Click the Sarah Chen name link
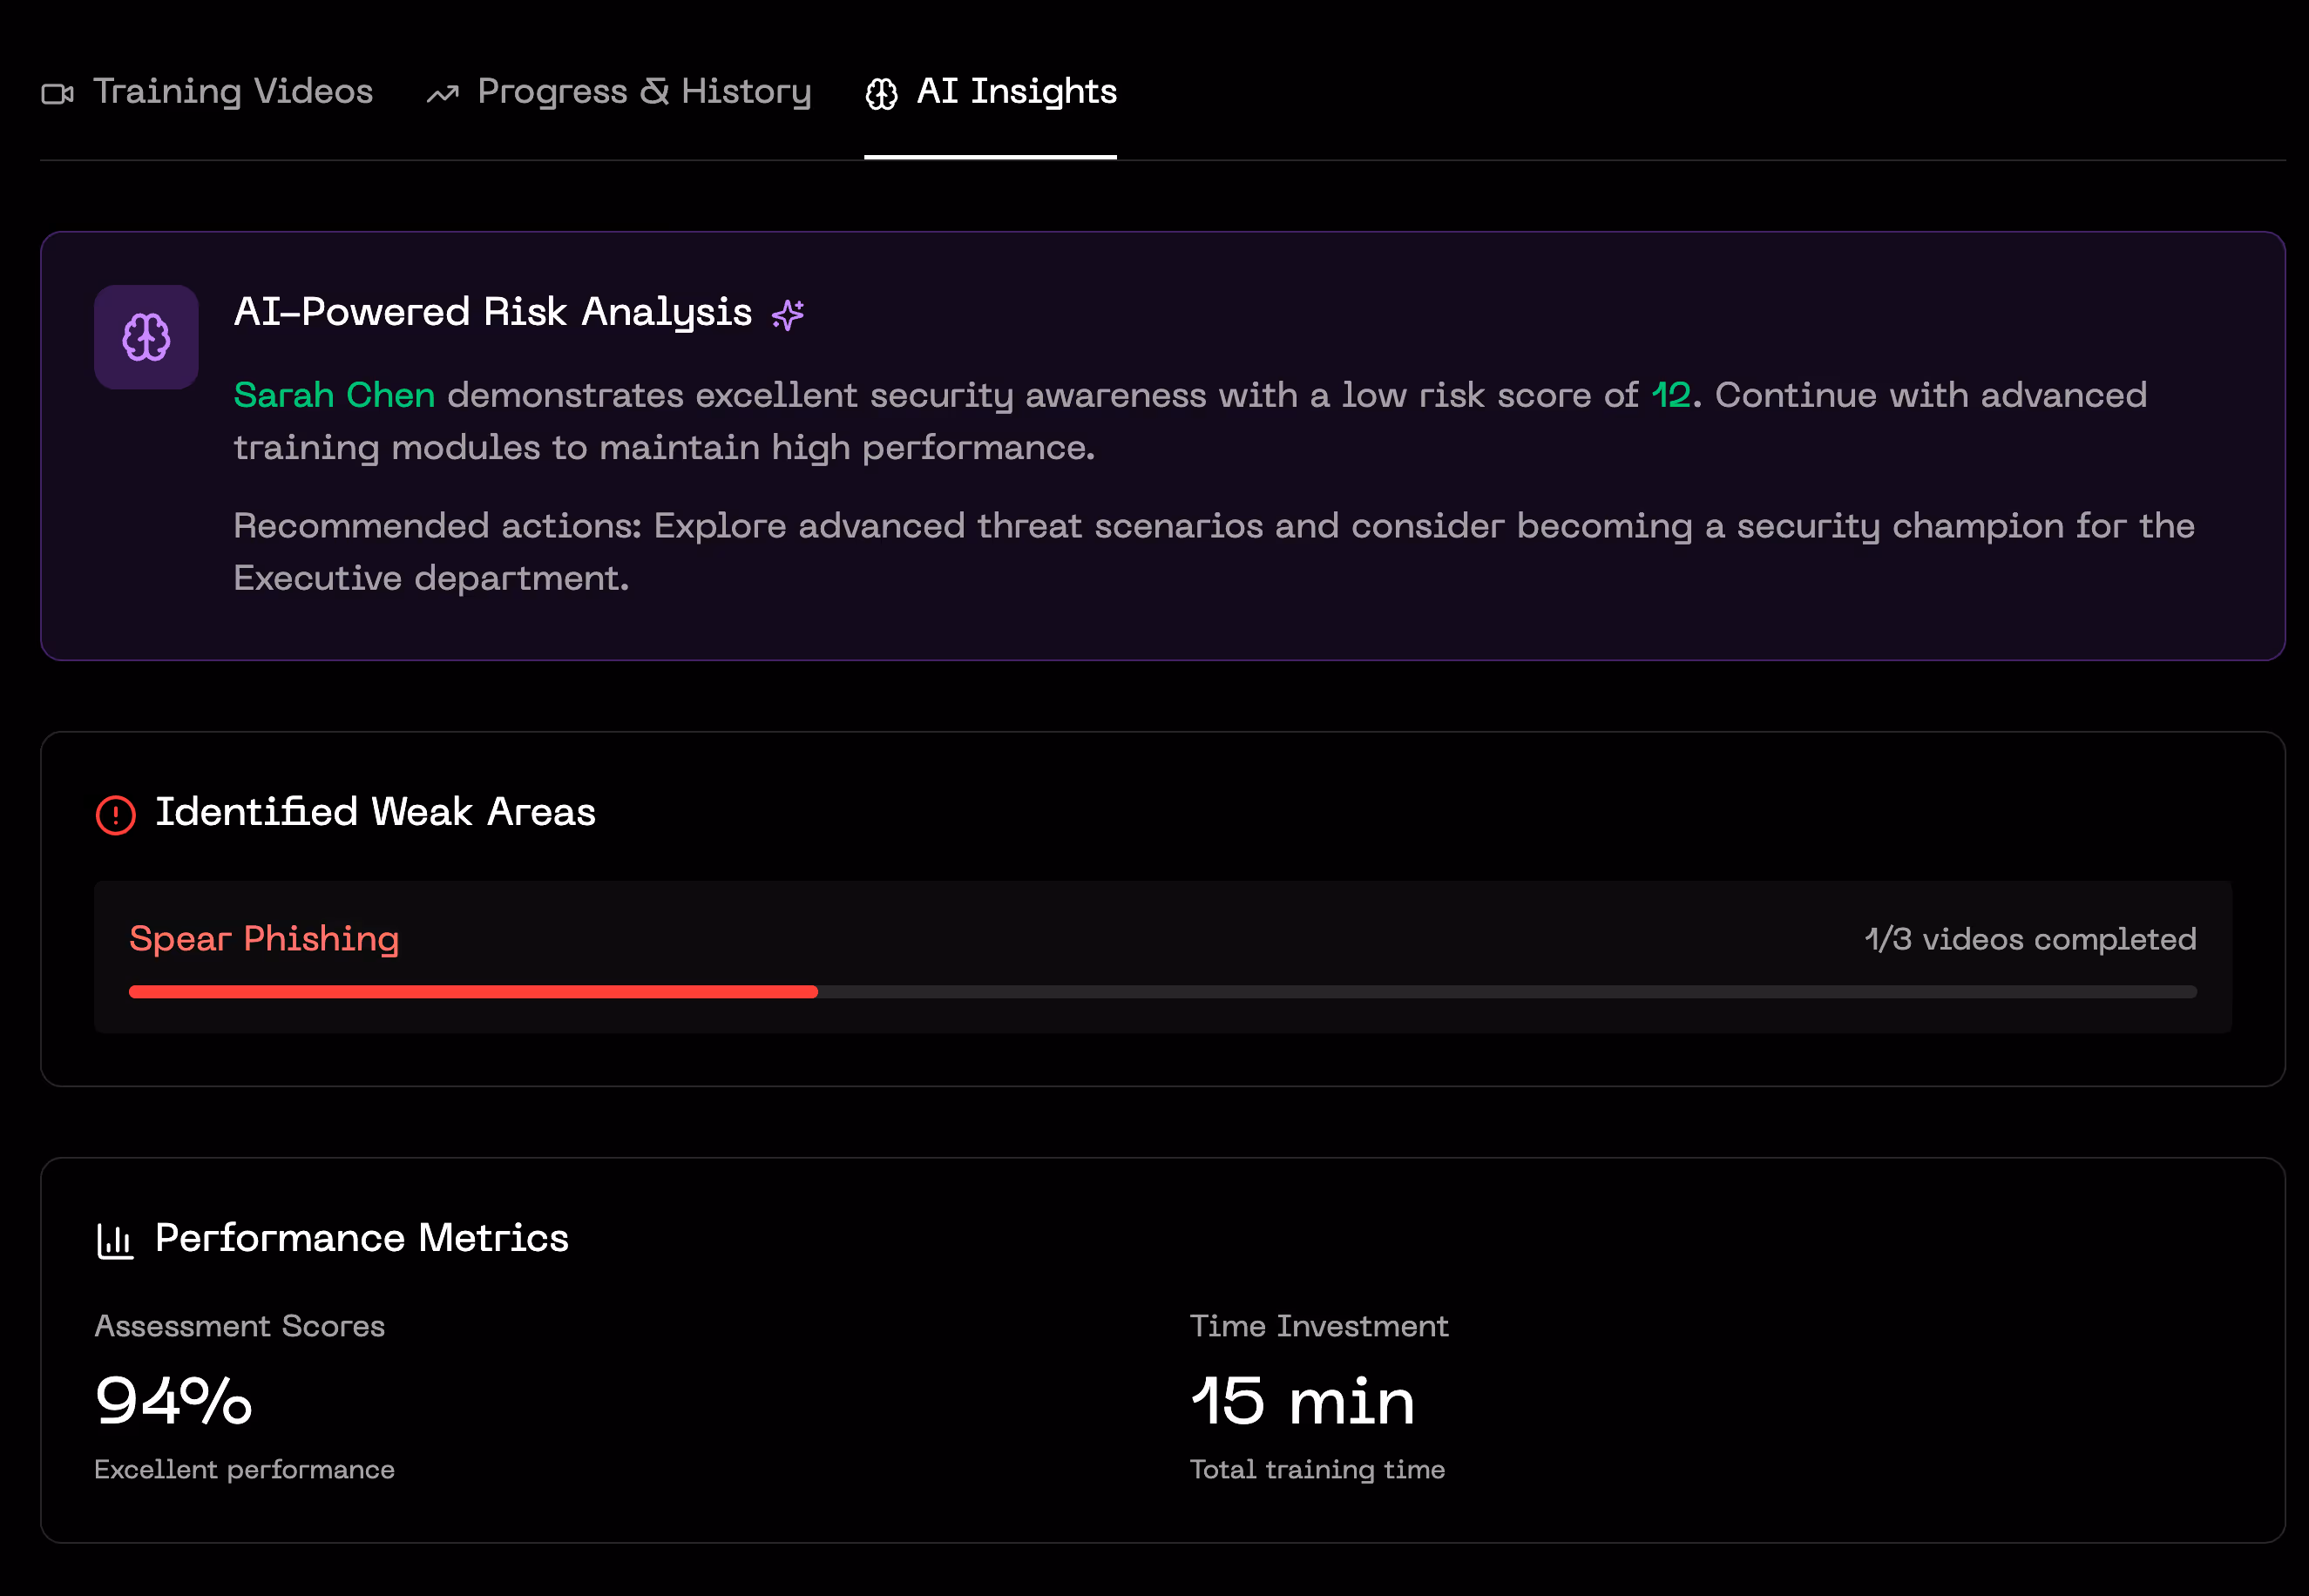 [x=334, y=395]
